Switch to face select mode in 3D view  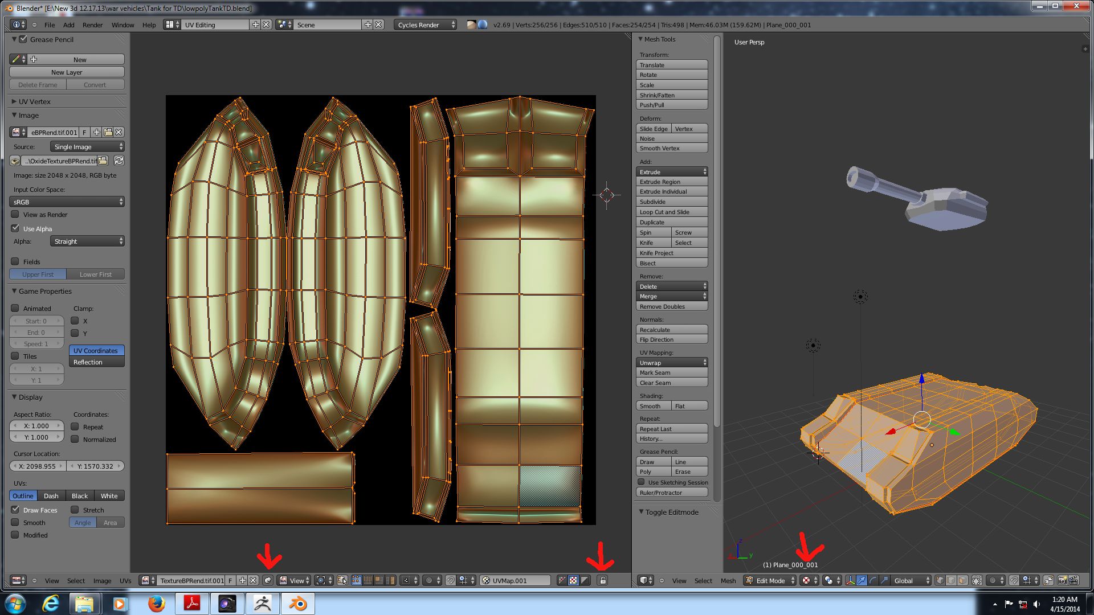click(x=962, y=581)
